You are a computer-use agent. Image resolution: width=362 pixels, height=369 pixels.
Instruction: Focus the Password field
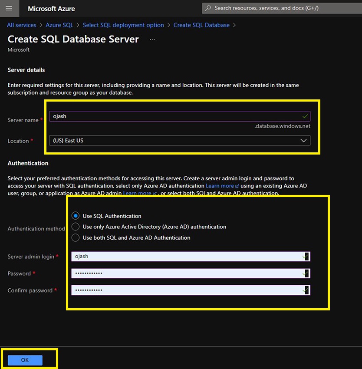click(191, 273)
